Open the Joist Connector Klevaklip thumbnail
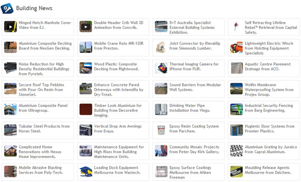Screen dimensions: 301x182 [x=161, y=47]
